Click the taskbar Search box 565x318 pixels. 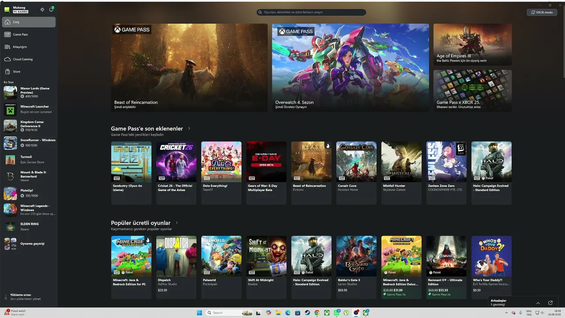[230, 313]
